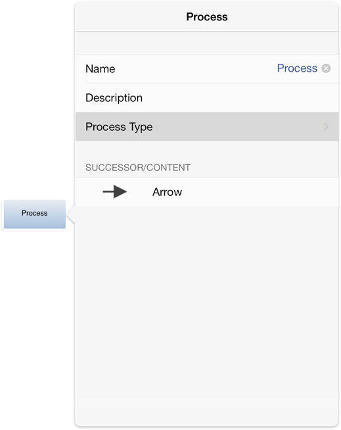Screen dimensions: 341x430
Task: Click the blank space right of Description label
Action: pyautogui.click(x=240, y=98)
